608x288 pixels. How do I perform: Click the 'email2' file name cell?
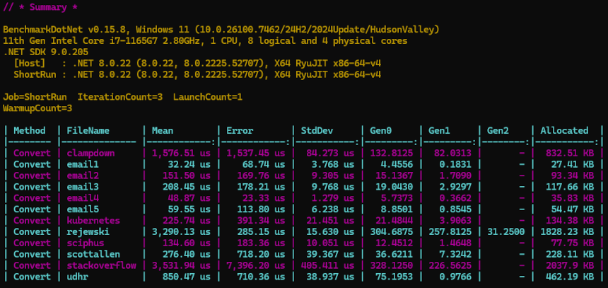pos(83,175)
